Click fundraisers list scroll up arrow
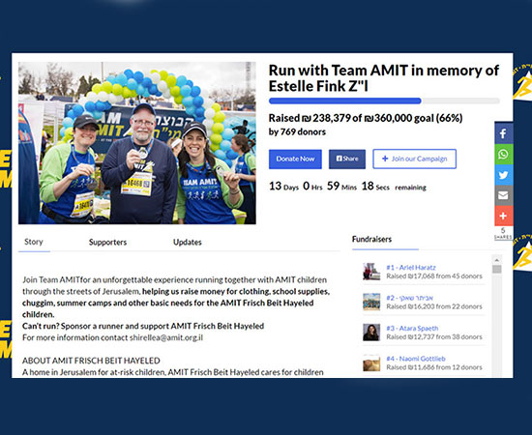532x435 pixels. tap(497, 260)
